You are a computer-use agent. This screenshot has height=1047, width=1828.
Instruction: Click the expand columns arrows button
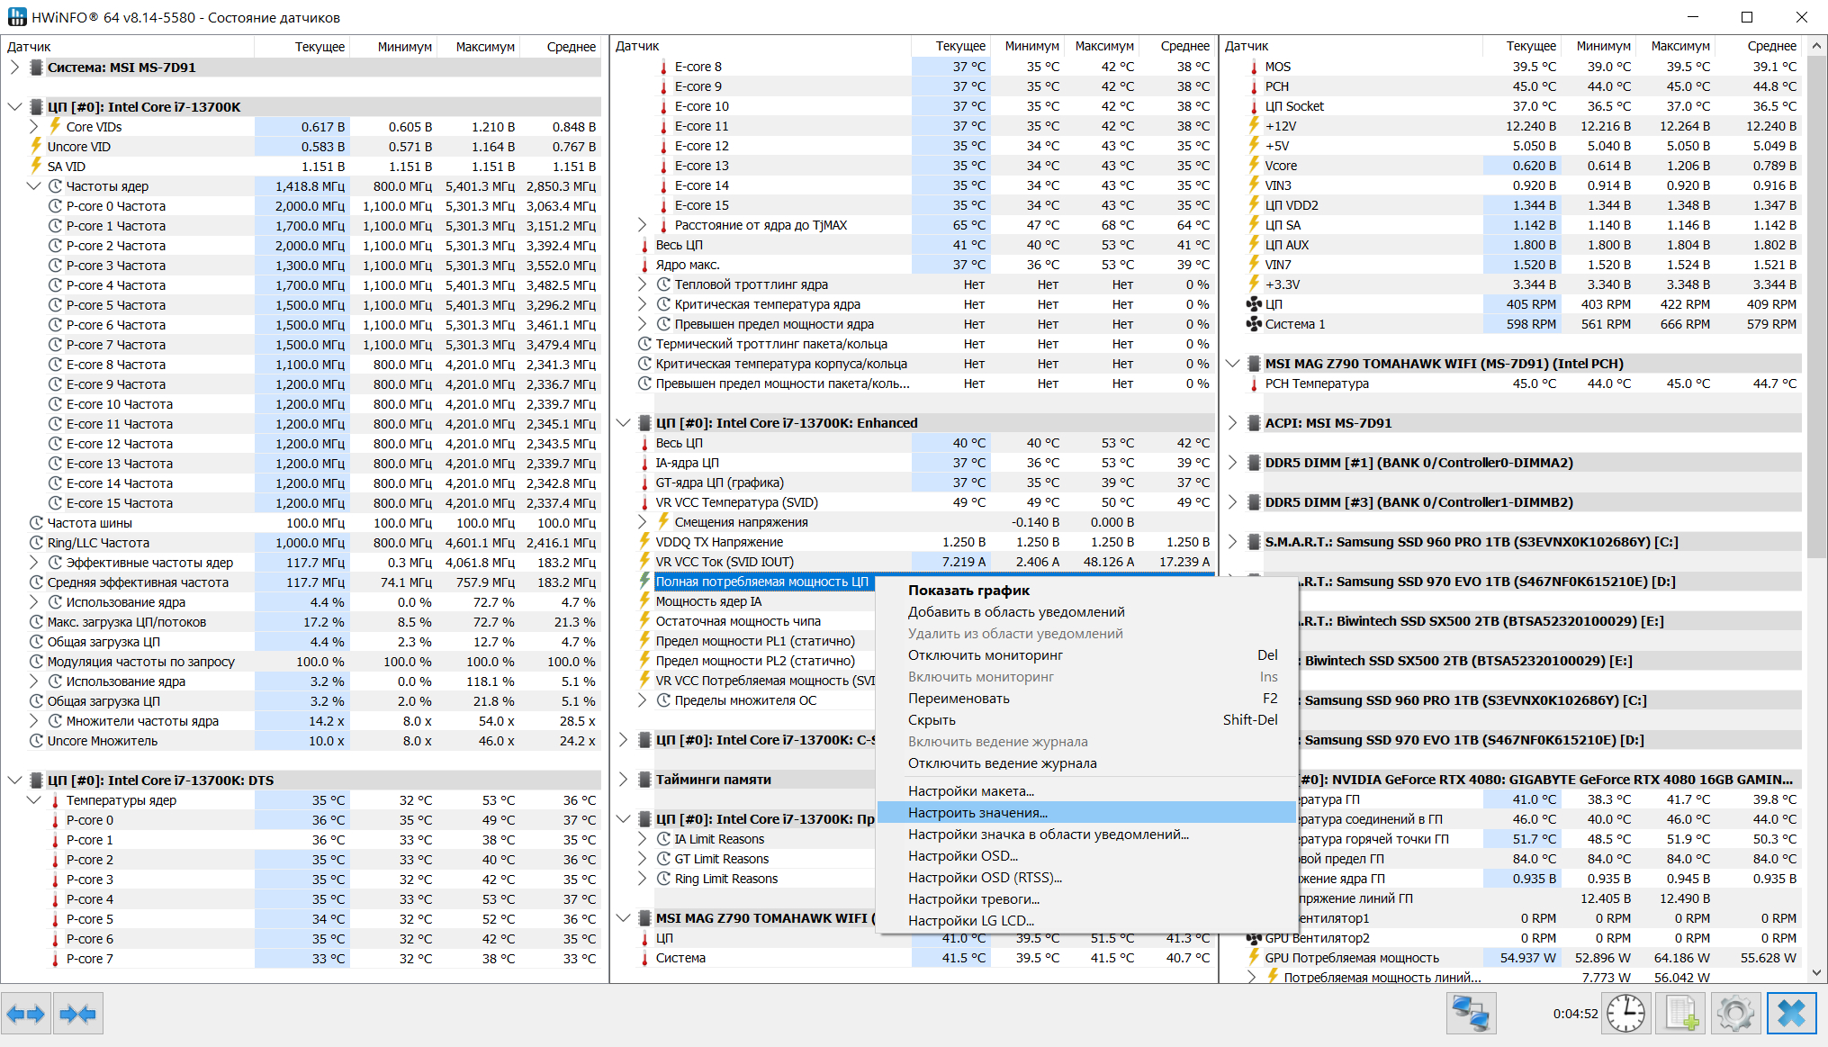pyautogui.click(x=25, y=1015)
